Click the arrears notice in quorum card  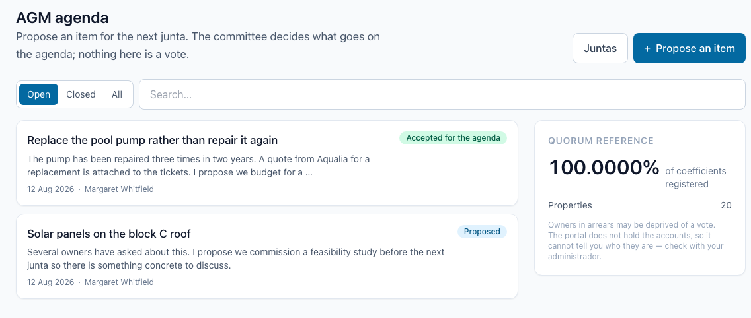click(636, 241)
